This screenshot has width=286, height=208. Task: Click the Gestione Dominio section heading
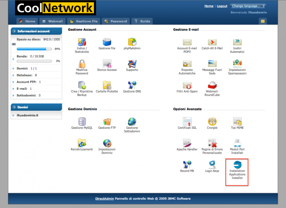[x=82, y=109]
